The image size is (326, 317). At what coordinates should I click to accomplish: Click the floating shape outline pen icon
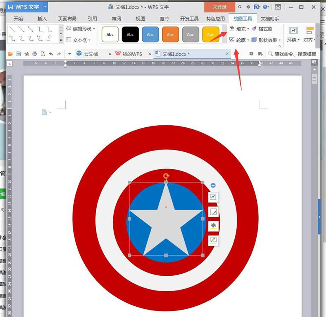(x=214, y=212)
